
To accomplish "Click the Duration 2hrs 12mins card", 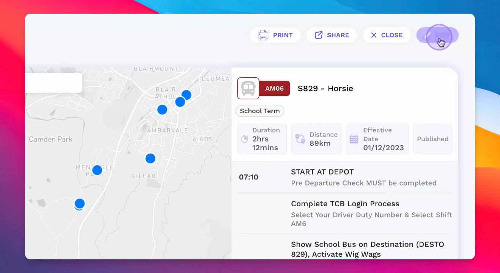I will click(x=262, y=139).
